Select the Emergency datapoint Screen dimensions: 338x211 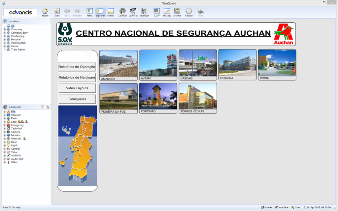(17, 125)
